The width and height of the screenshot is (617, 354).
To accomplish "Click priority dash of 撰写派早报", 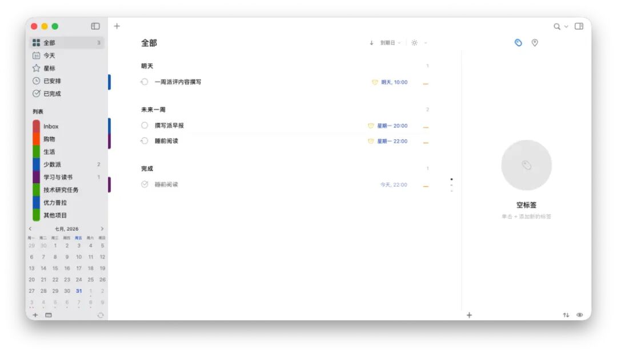I will click(x=426, y=127).
